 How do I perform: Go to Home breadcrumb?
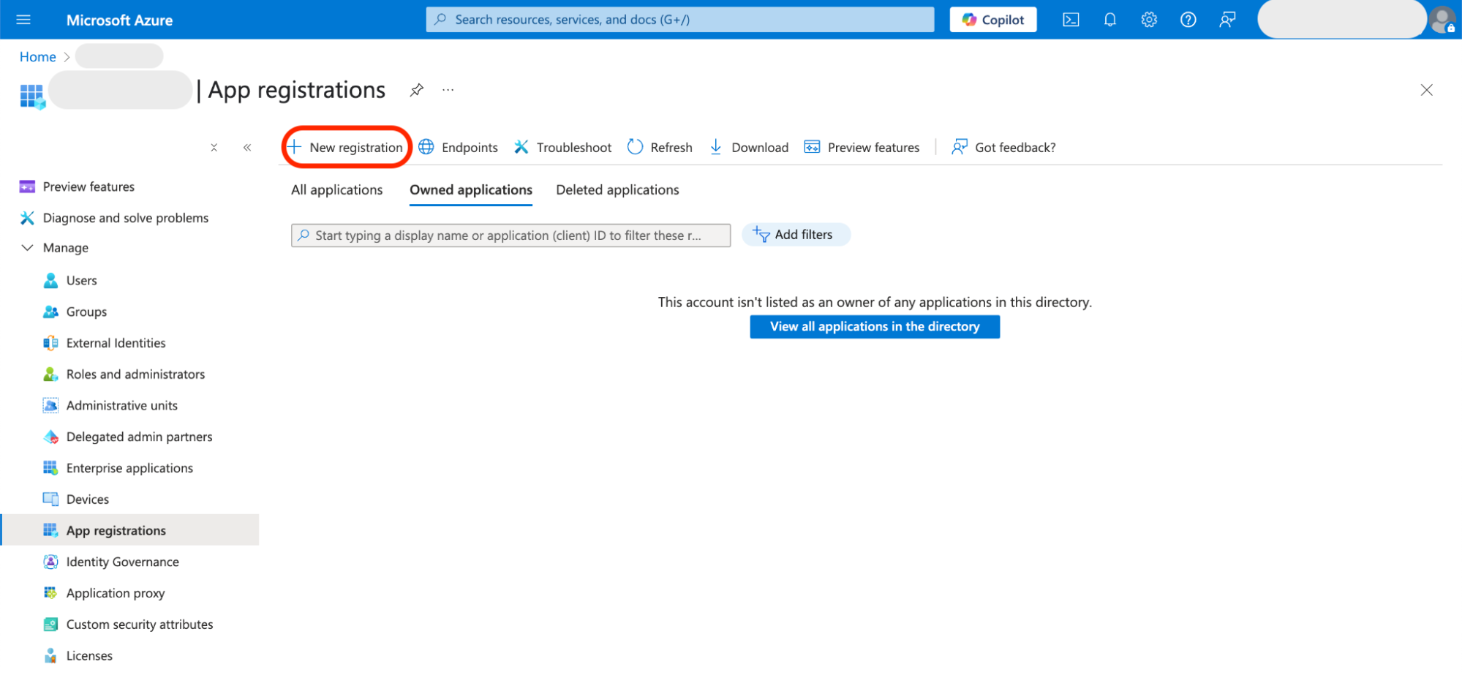pos(38,57)
